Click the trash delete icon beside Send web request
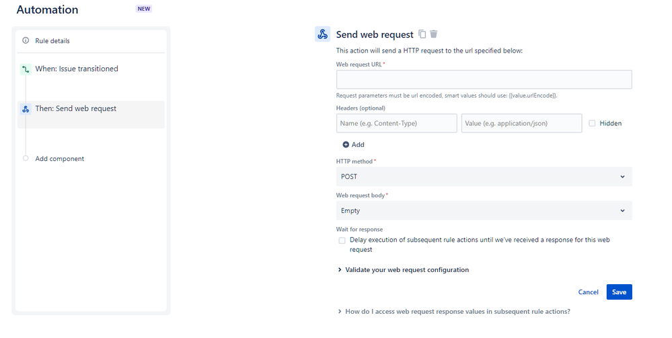Image resolution: width=672 pixels, height=338 pixels. [x=434, y=34]
